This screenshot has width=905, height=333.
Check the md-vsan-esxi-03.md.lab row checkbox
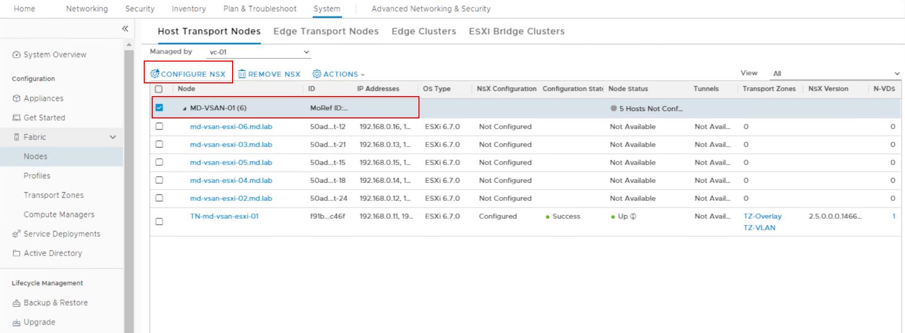(159, 144)
